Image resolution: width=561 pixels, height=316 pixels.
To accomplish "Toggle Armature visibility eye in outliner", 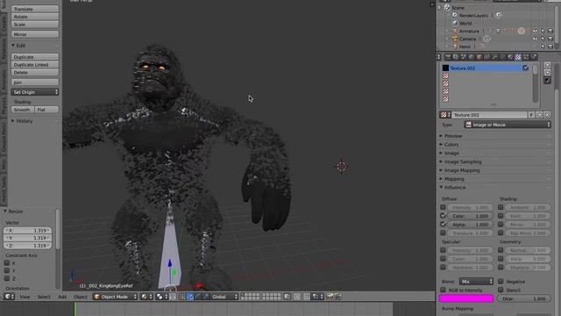I will coord(536,32).
